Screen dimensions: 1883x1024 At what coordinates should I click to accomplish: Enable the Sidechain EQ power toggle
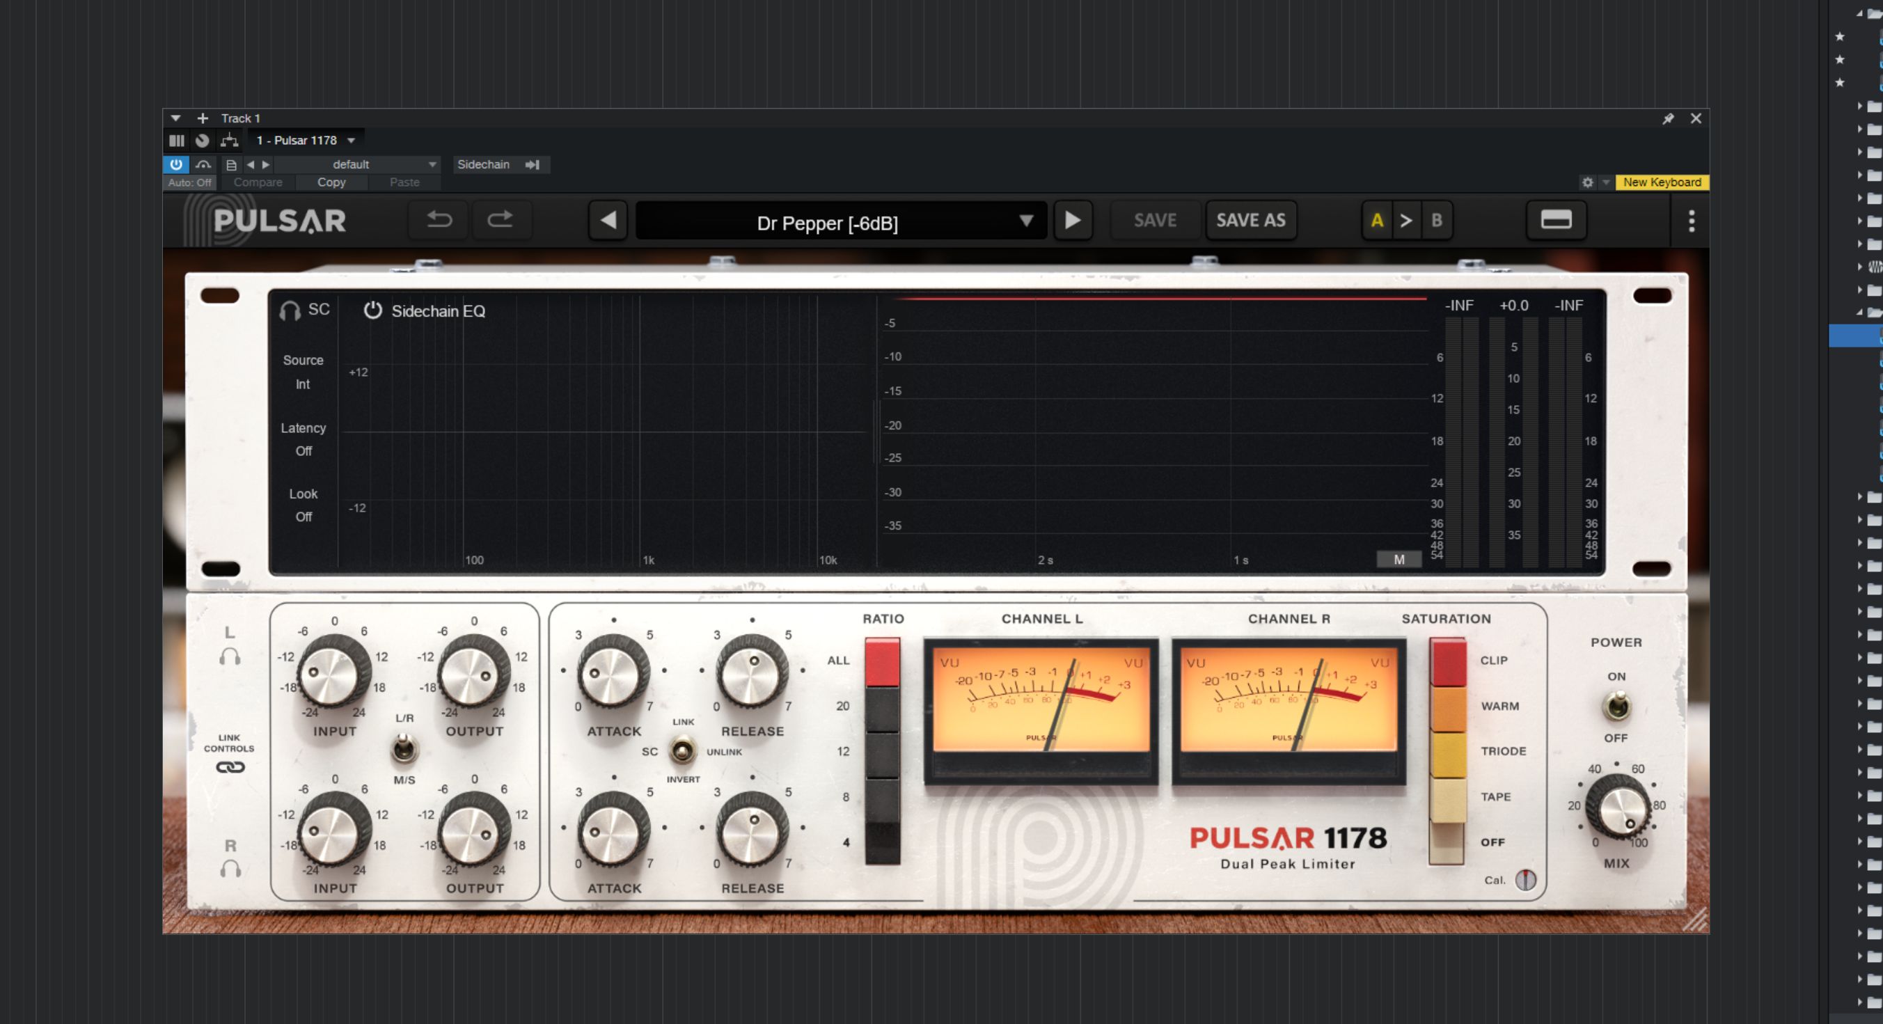coord(373,310)
